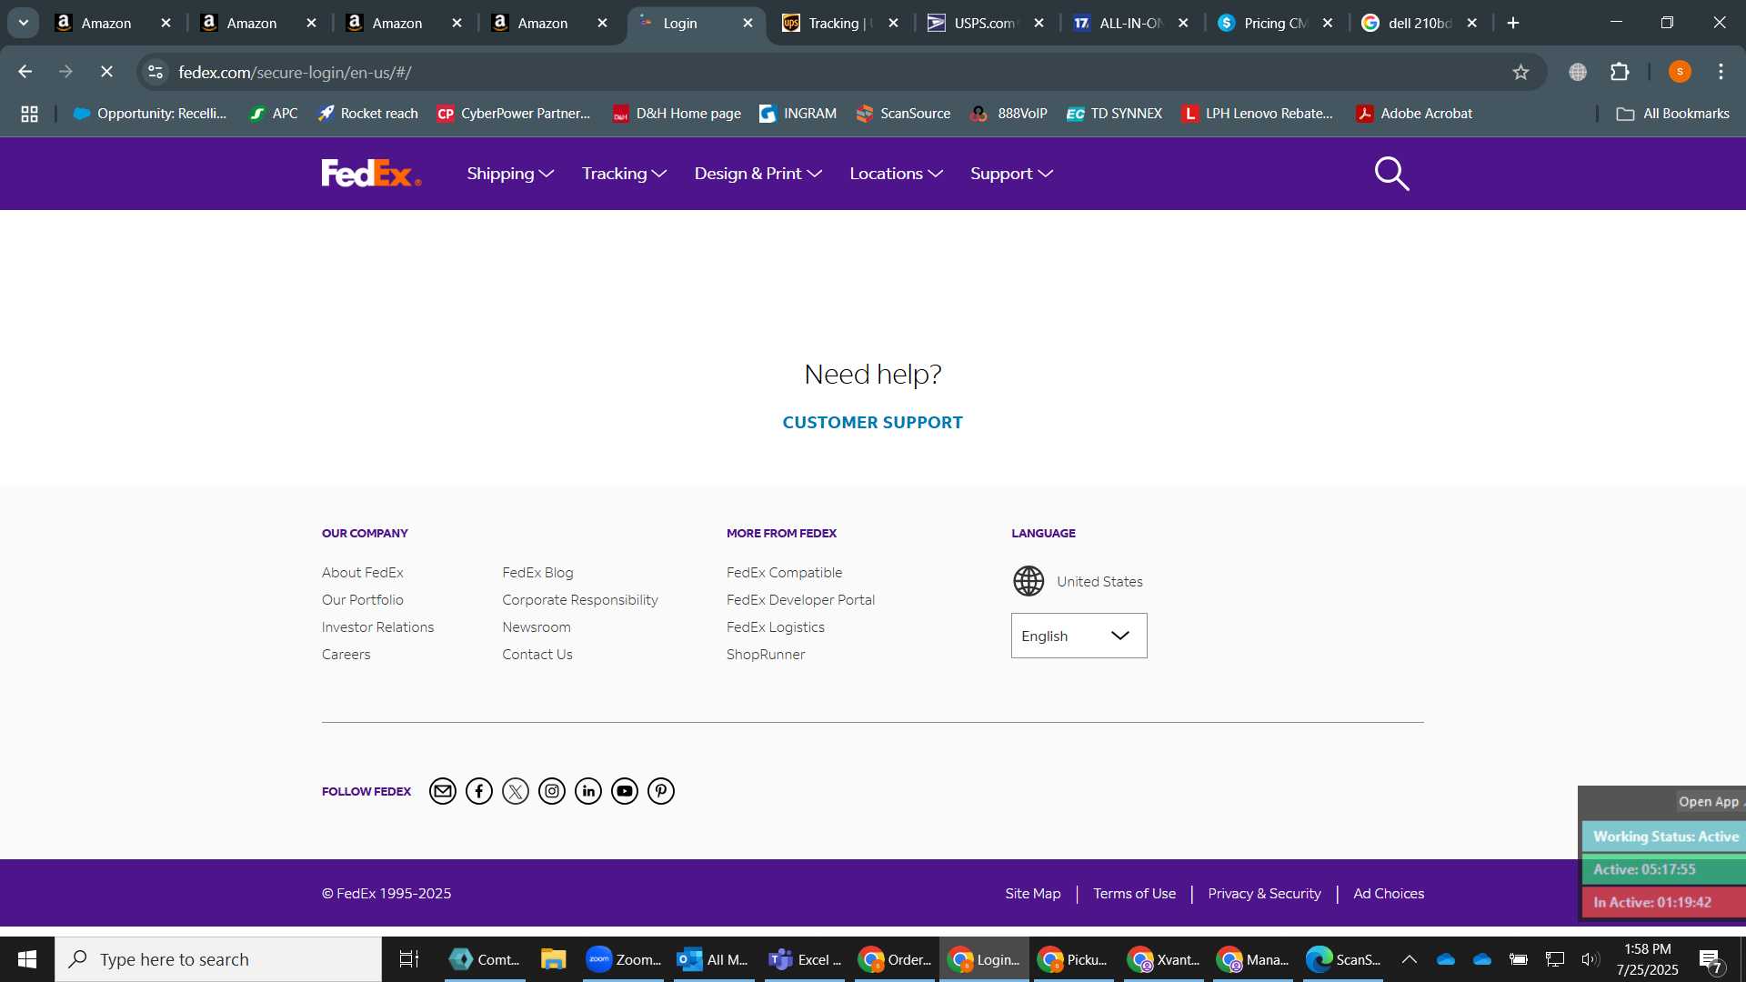1746x982 pixels.
Task: Open Task View on the taskbar
Action: 409,959
